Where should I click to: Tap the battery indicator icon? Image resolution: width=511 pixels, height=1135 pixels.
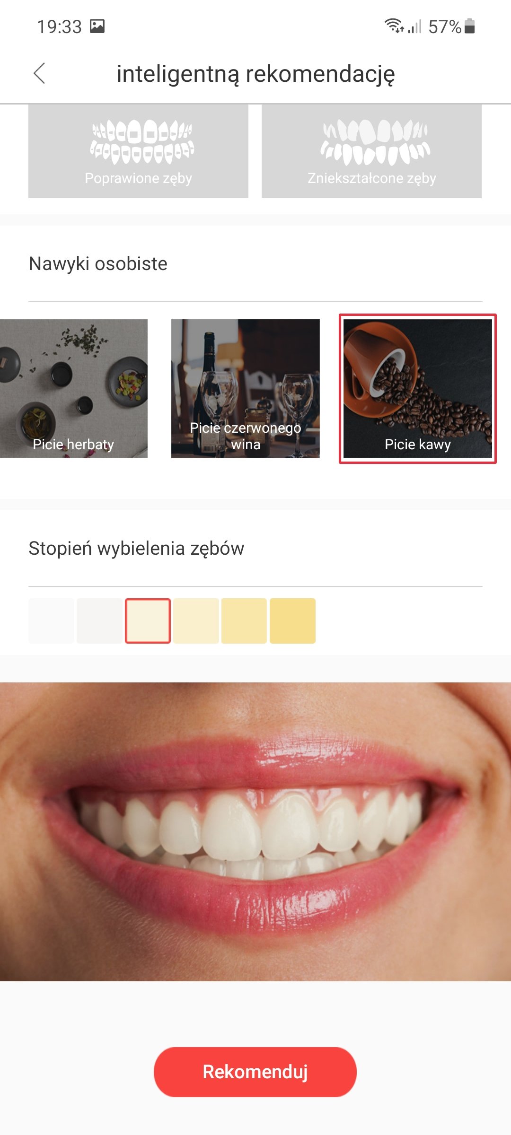[x=469, y=26]
